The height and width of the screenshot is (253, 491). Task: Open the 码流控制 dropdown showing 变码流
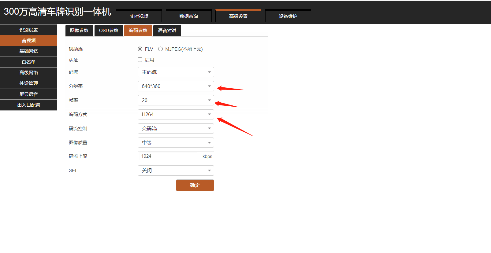pos(176,128)
